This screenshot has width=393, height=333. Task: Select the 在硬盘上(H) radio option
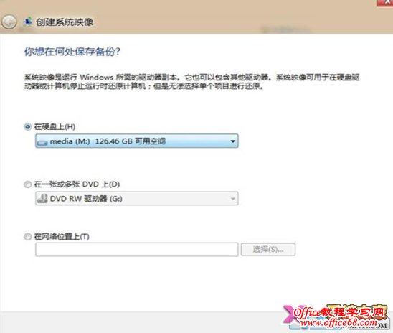[27, 126]
